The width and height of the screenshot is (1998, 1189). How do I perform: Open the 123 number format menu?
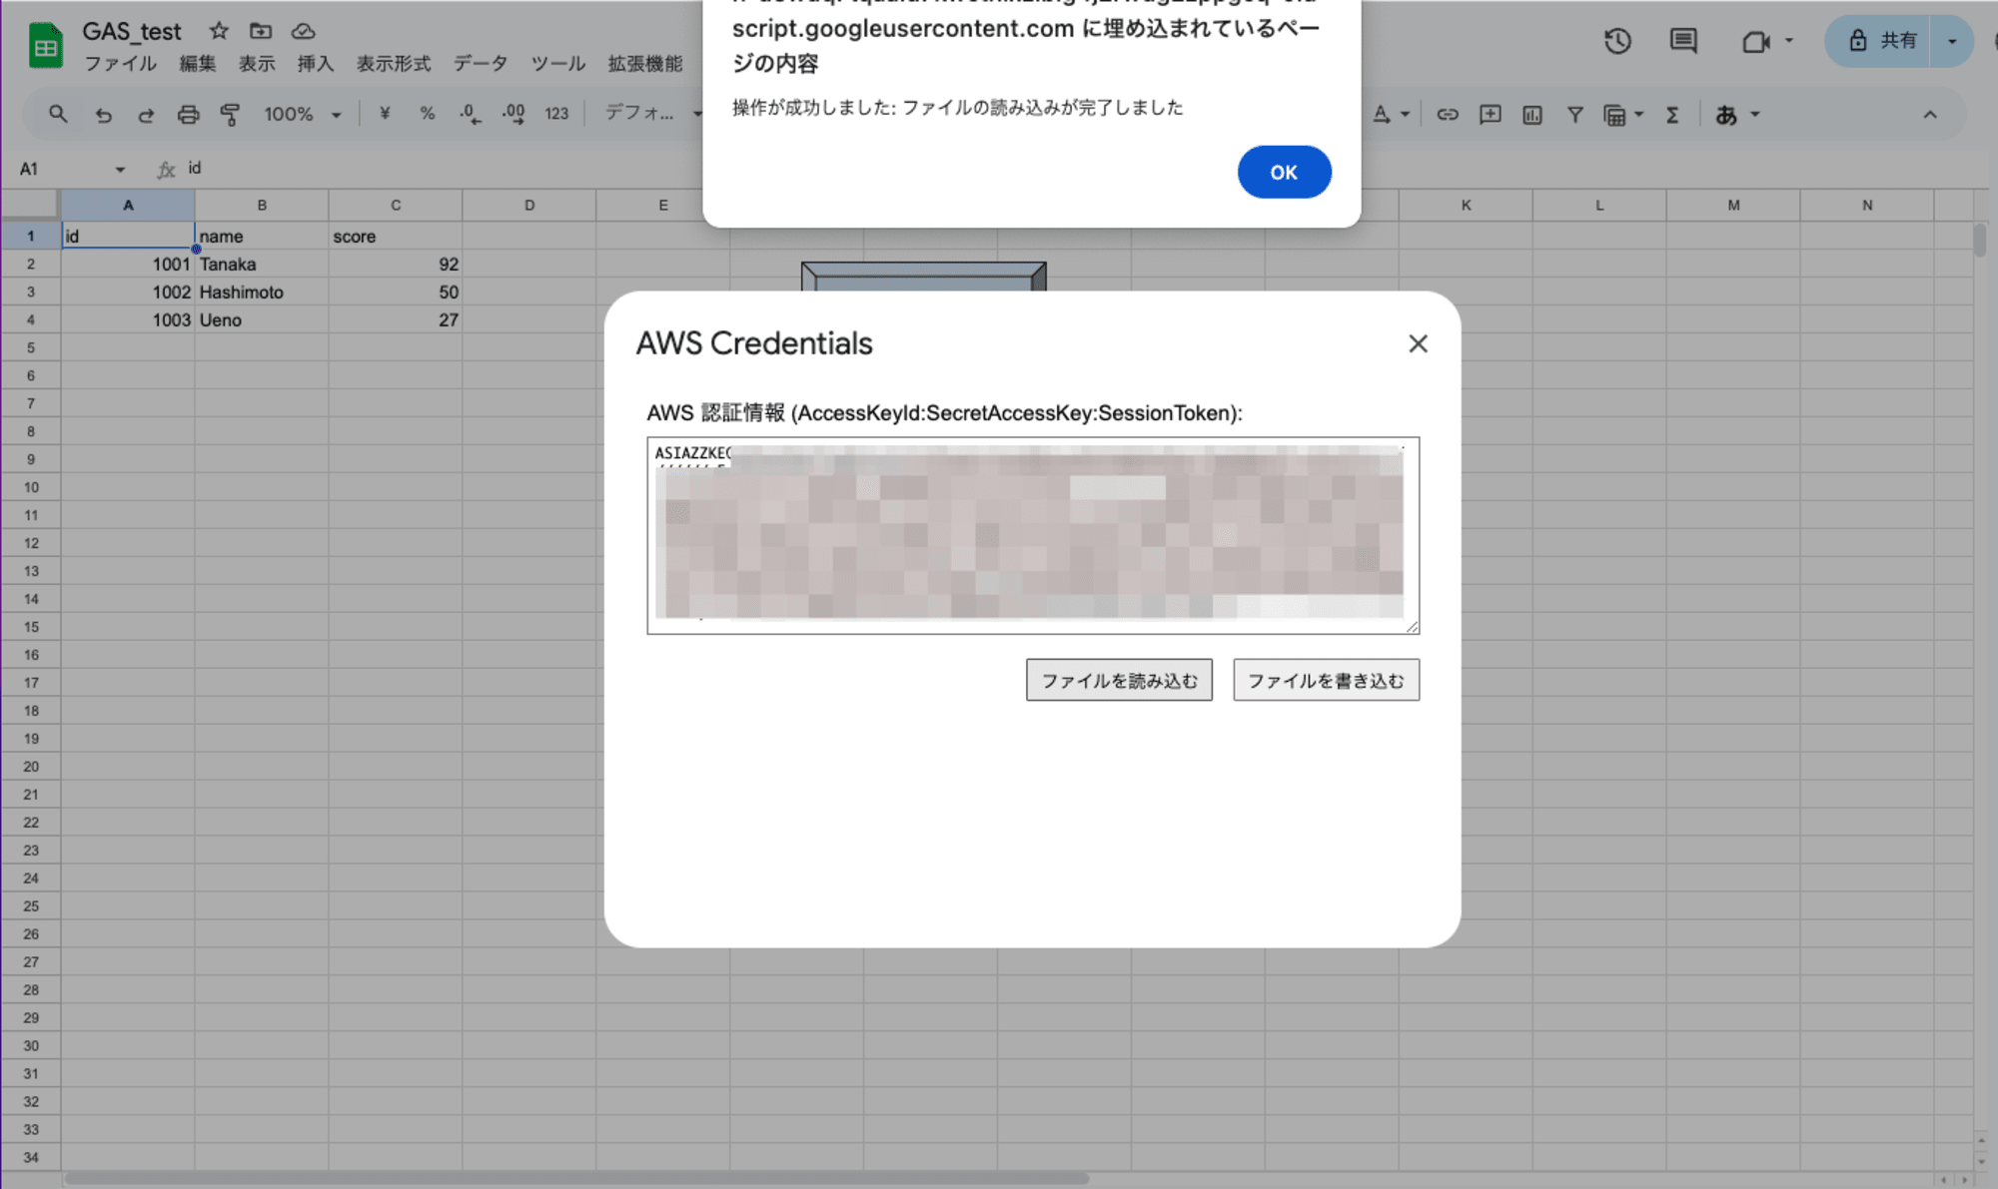(x=556, y=114)
